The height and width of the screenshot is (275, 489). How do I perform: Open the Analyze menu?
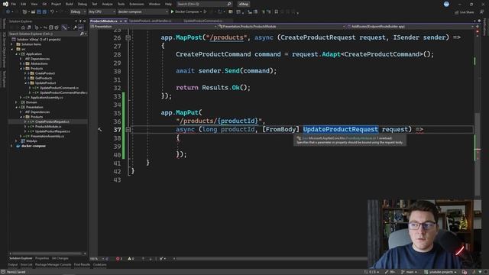pos(107,4)
